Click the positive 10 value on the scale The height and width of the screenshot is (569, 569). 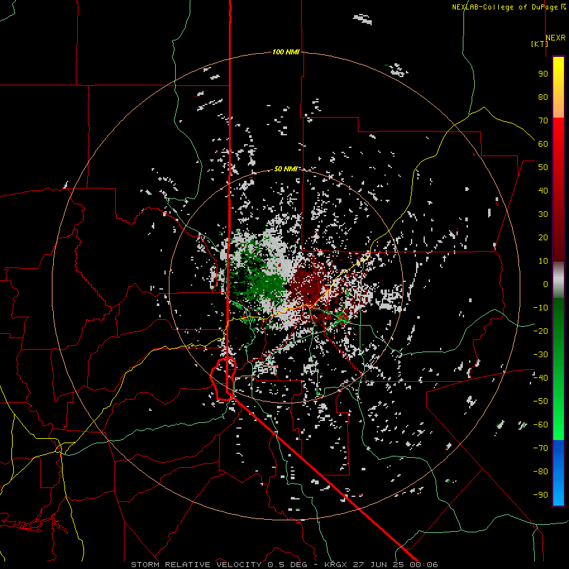pyautogui.click(x=543, y=261)
